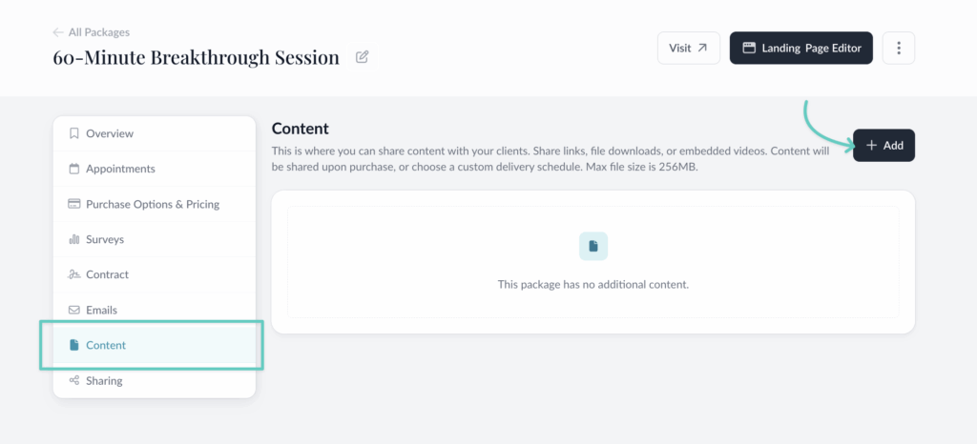The width and height of the screenshot is (977, 444).
Task: Open the Landing Page Editor
Action: pyautogui.click(x=801, y=49)
